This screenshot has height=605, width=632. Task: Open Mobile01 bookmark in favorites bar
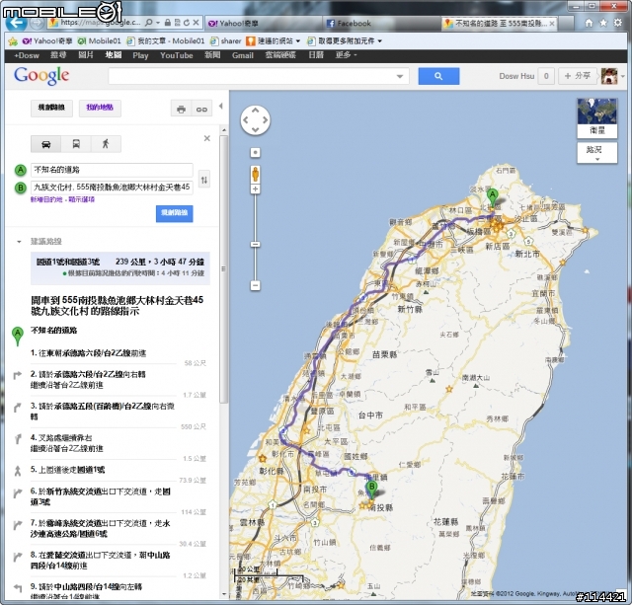(99, 41)
